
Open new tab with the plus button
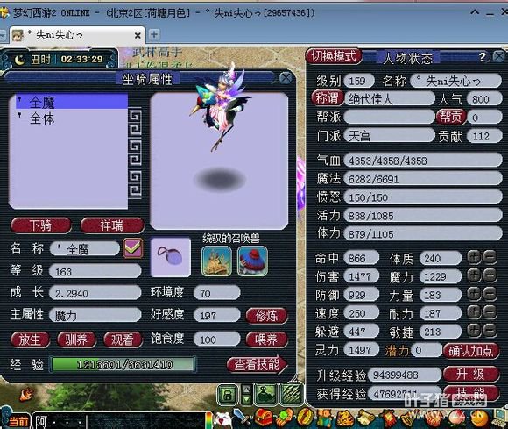[154, 34]
